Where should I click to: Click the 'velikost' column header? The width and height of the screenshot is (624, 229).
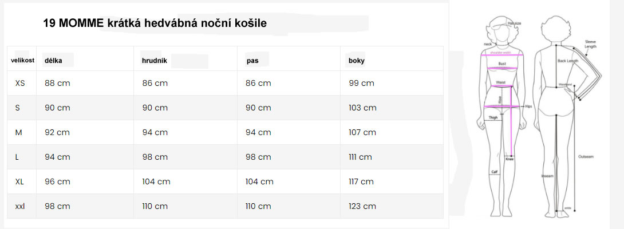click(23, 60)
